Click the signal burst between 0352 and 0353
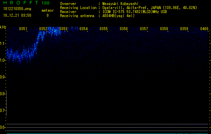Screen dimensions: 211x134 click(x=54, y=31)
